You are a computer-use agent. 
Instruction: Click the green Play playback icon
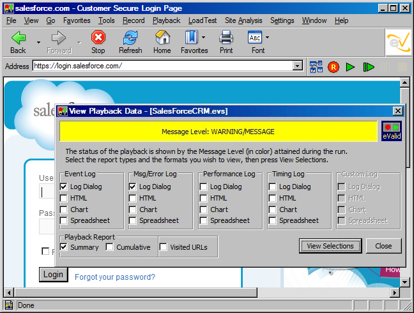click(x=350, y=67)
